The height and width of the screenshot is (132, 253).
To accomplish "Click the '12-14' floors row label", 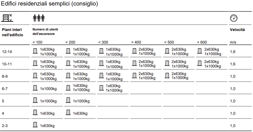I will click(7, 52).
